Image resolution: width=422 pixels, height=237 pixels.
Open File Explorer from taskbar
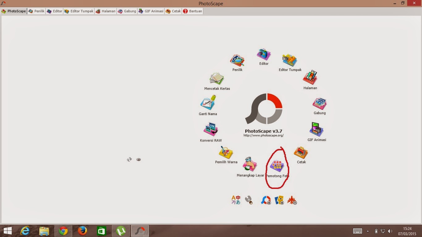click(x=44, y=231)
